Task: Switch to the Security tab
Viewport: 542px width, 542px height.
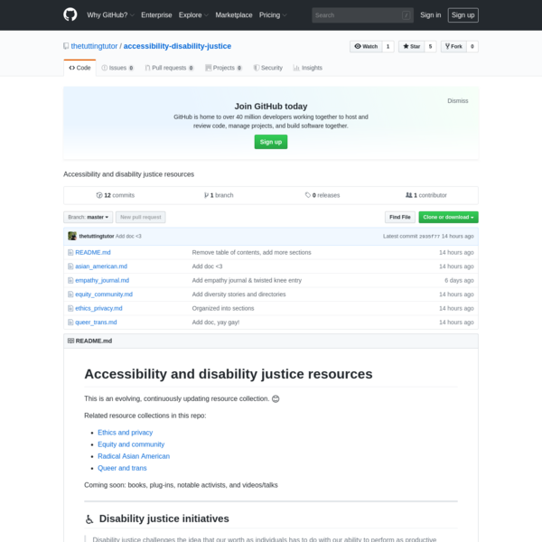Action: 268,68
